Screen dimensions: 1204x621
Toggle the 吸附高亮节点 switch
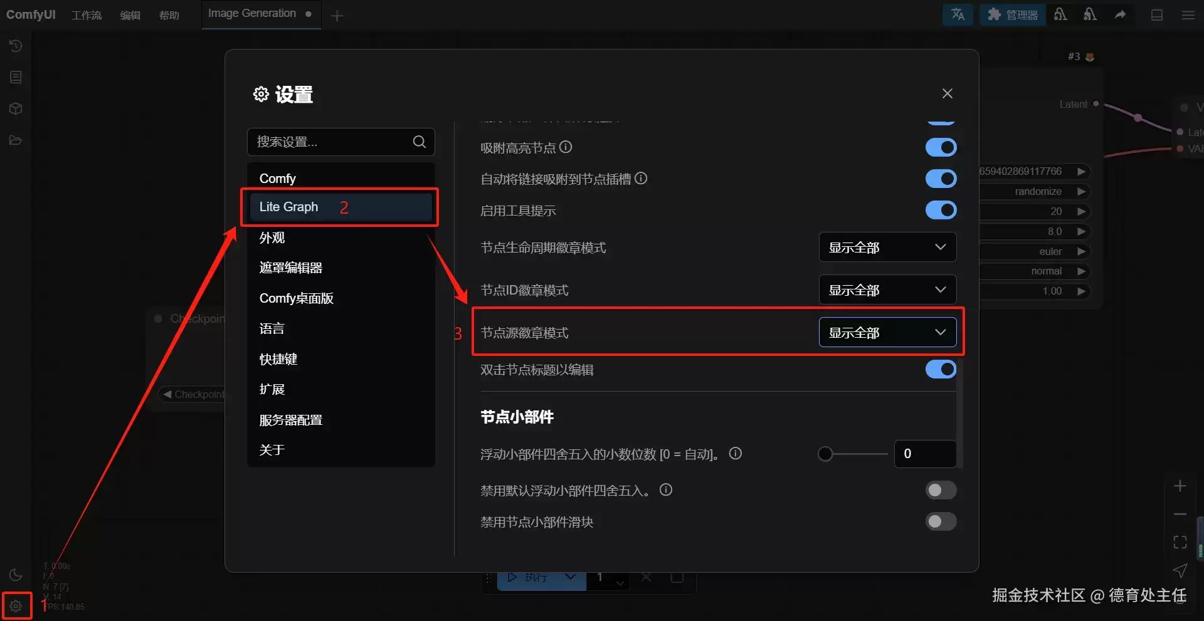coord(941,147)
